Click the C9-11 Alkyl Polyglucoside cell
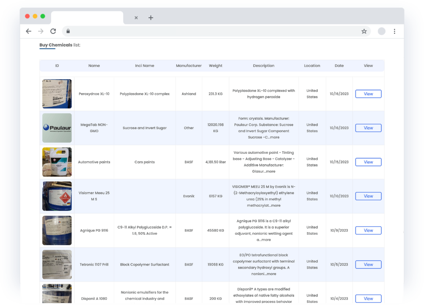The height and width of the screenshot is (305, 424). (x=145, y=230)
